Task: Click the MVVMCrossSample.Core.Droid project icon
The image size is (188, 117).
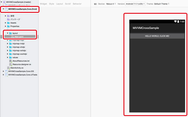Action: pyautogui.click(x=6, y=9)
